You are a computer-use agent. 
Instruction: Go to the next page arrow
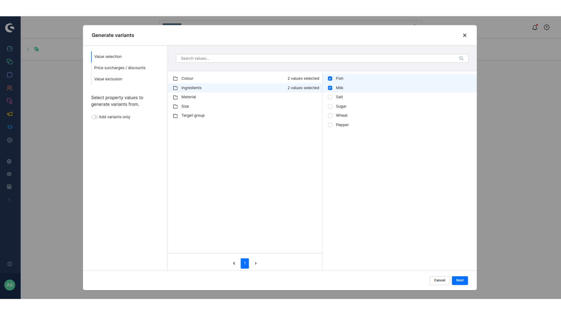pos(256,263)
